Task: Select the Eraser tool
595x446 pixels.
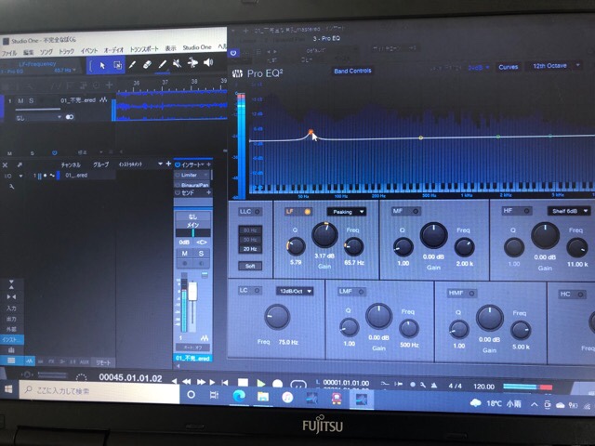Action: [147, 64]
